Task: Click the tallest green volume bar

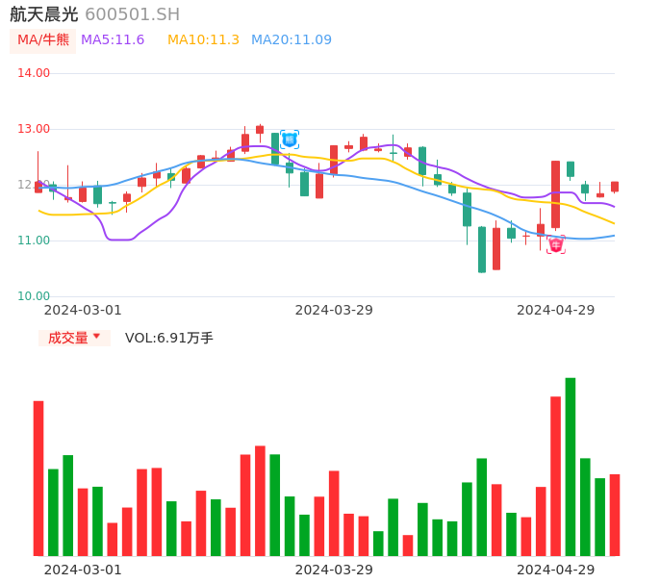Action: (571, 467)
